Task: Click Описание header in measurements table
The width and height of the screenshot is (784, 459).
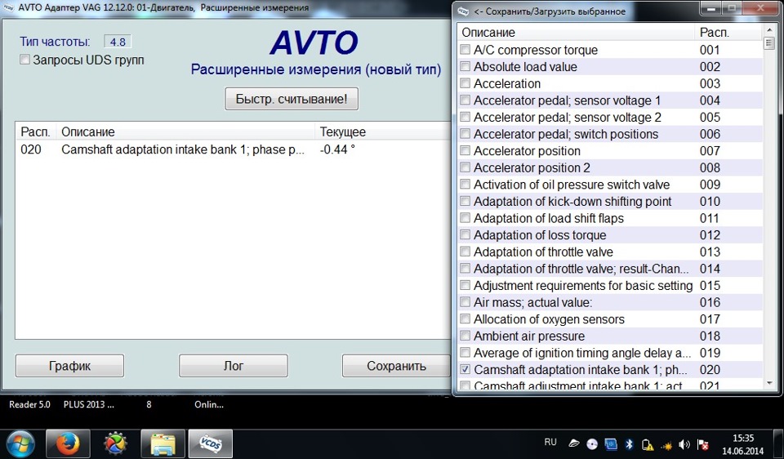Action: pyautogui.click(x=185, y=132)
